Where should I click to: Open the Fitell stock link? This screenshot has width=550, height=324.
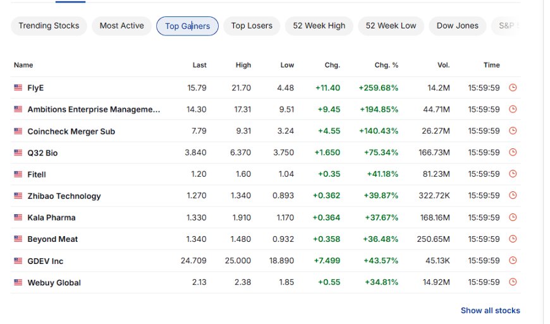(x=37, y=174)
